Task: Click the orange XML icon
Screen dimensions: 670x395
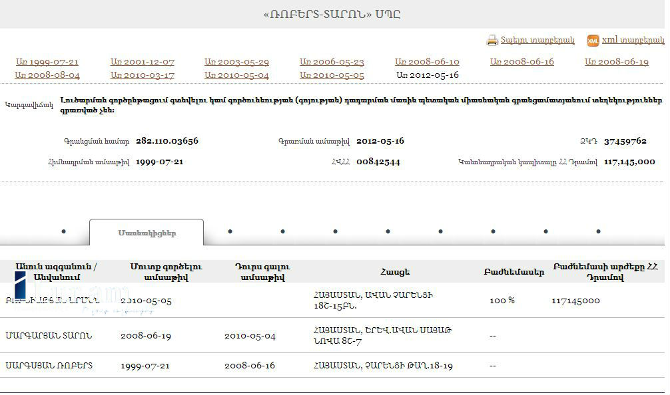Action: click(x=593, y=41)
